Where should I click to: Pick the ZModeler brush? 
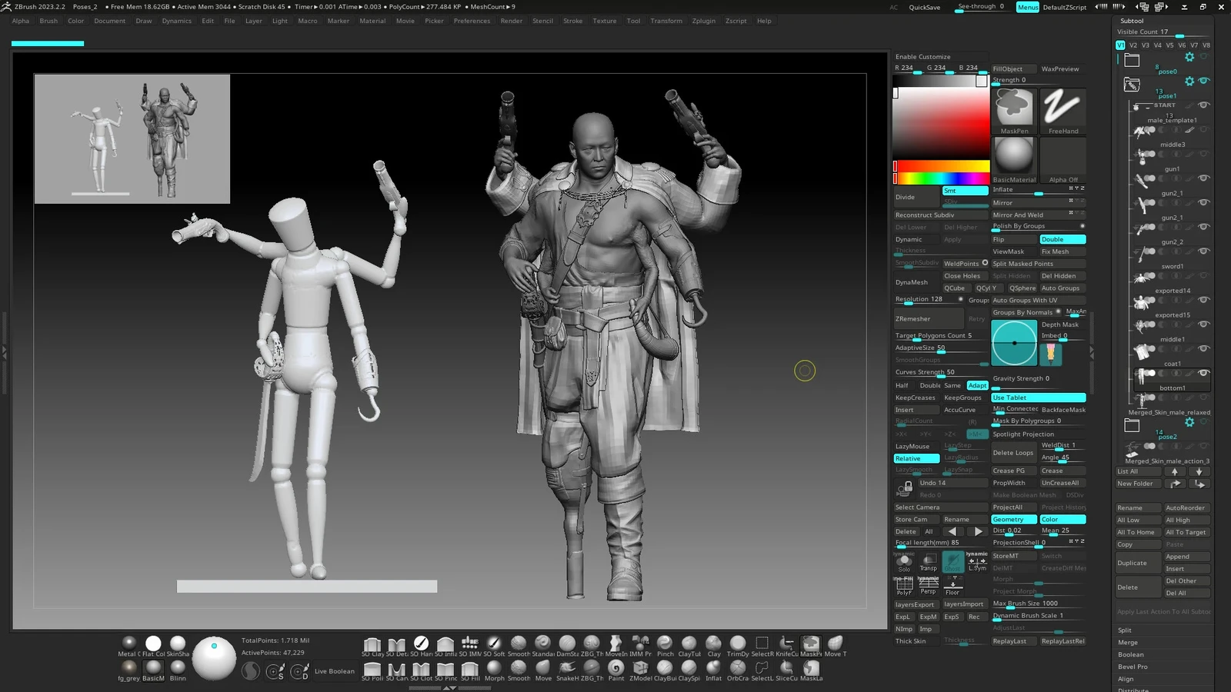[x=640, y=668]
